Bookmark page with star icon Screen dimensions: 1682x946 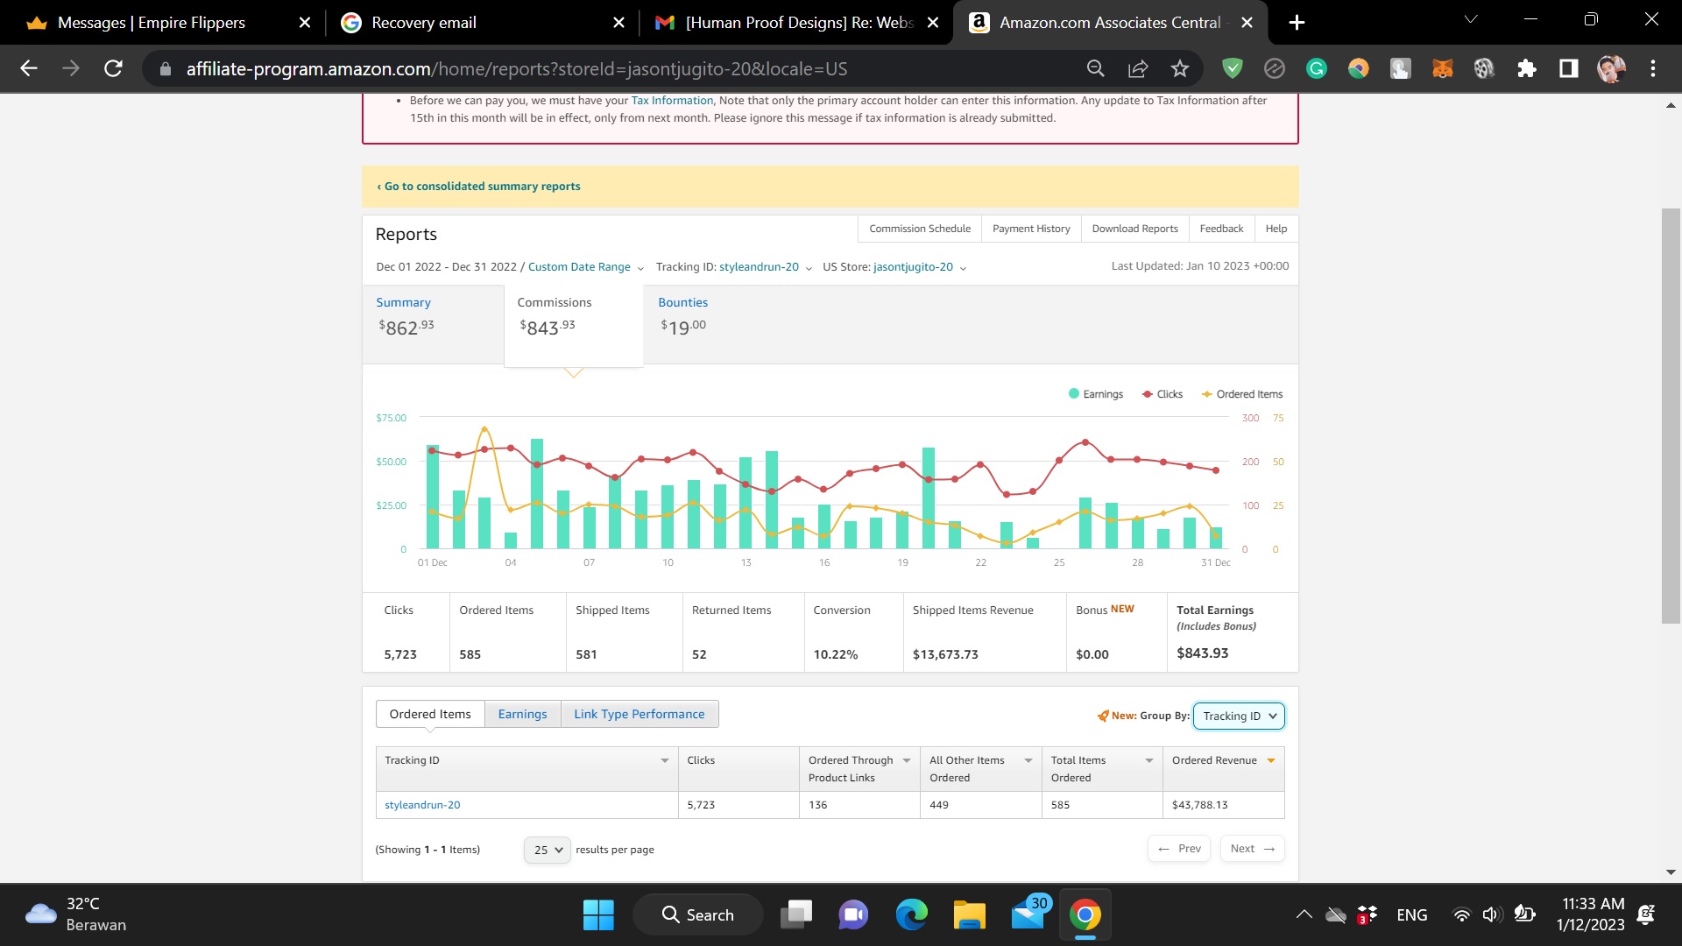click(x=1180, y=68)
